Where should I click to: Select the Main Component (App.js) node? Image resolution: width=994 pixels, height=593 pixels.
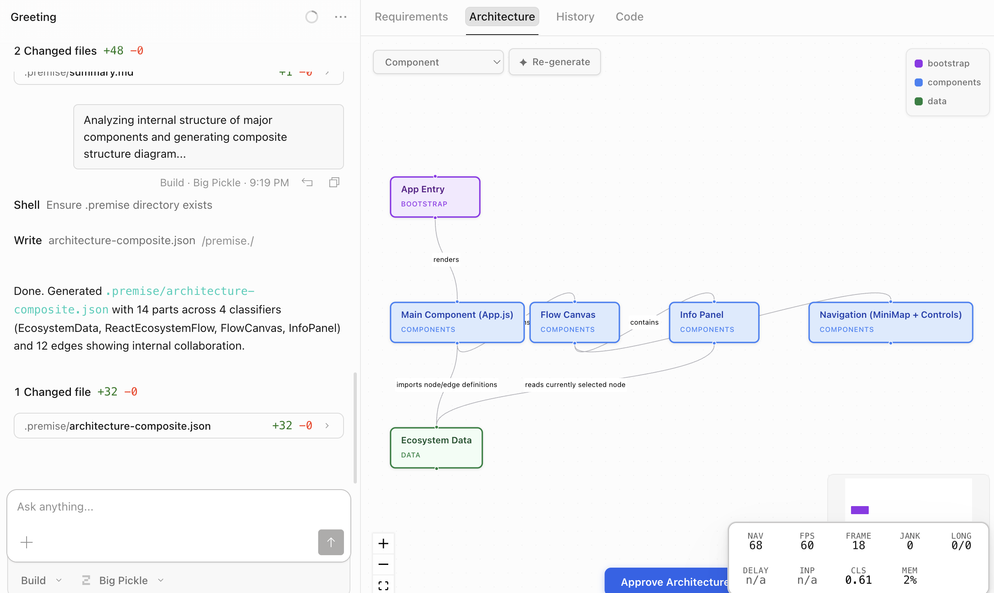point(457,322)
